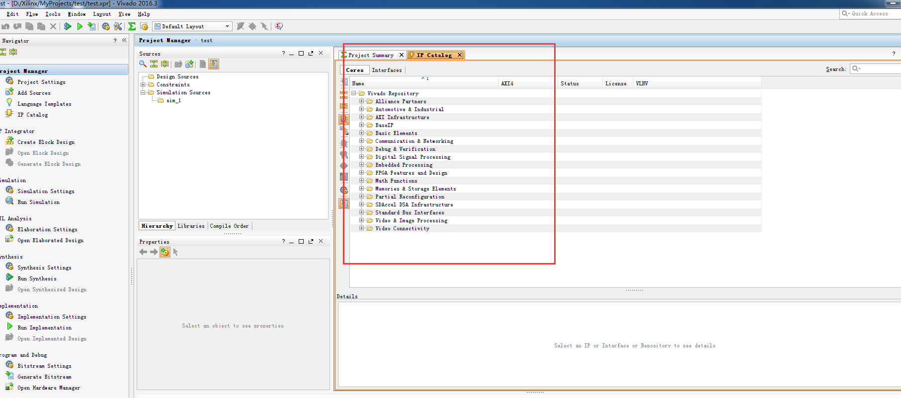Click the wrench-and-screwdriver options icon in toolbar
901x398 pixels.
pyautogui.click(x=118, y=26)
